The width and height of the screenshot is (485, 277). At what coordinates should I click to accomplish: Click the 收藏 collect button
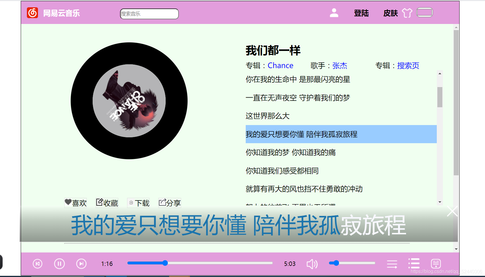[107, 203]
